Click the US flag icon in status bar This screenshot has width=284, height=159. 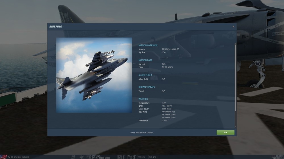pyautogui.click(x=4, y=157)
